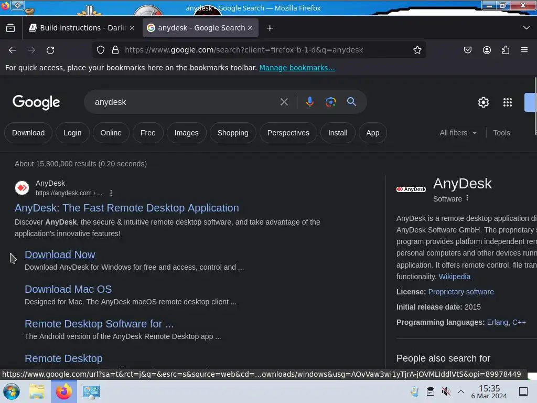Click the Firefox address bar URL
537x403 pixels.
coord(244,50)
